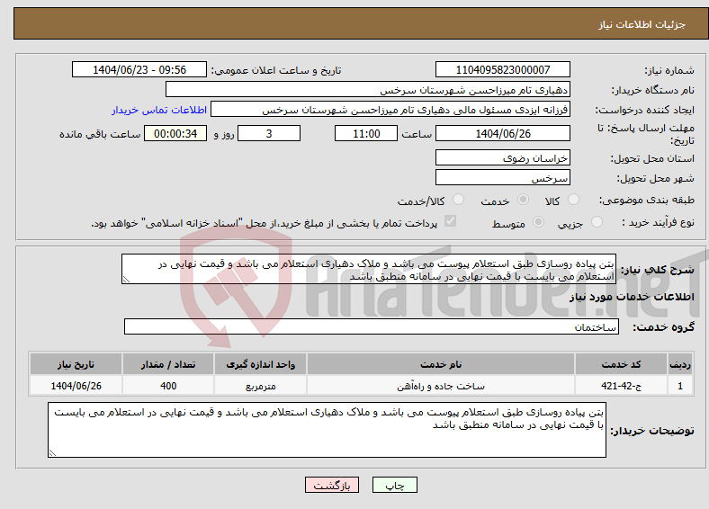The width and height of the screenshot is (709, 509).
Task: Click the تاریخ نیاز column header
Action: [76, 364]
